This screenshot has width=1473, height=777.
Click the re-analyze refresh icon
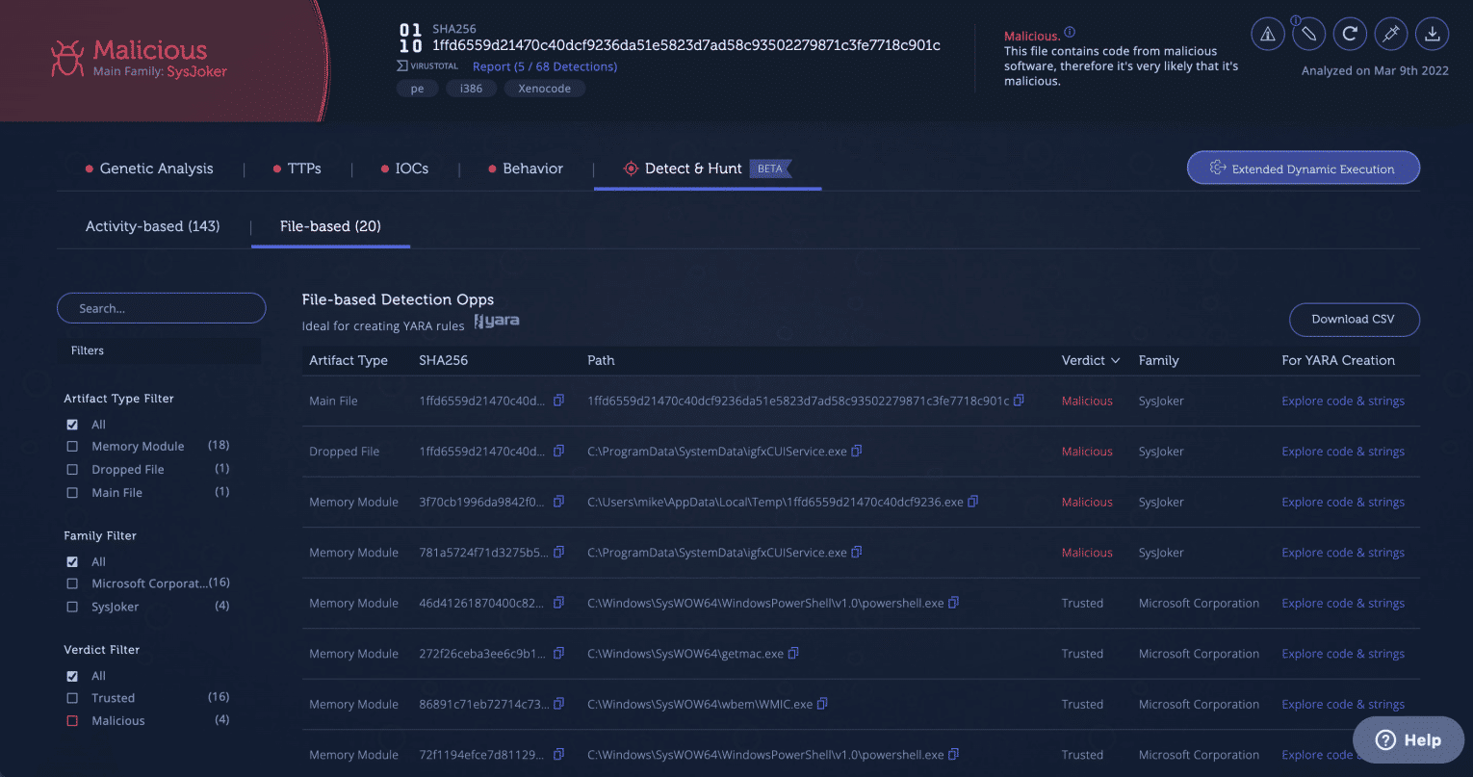[1350, 34]
